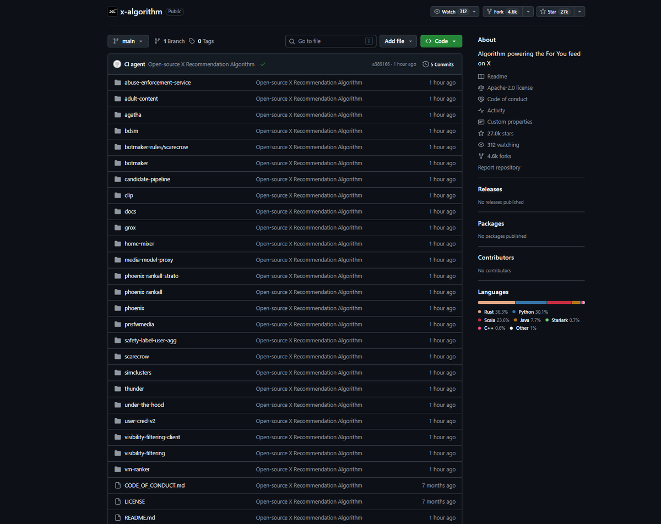The image size is (661, 524).
Task: Open the green Code dropdown
Action: point(441,41)
